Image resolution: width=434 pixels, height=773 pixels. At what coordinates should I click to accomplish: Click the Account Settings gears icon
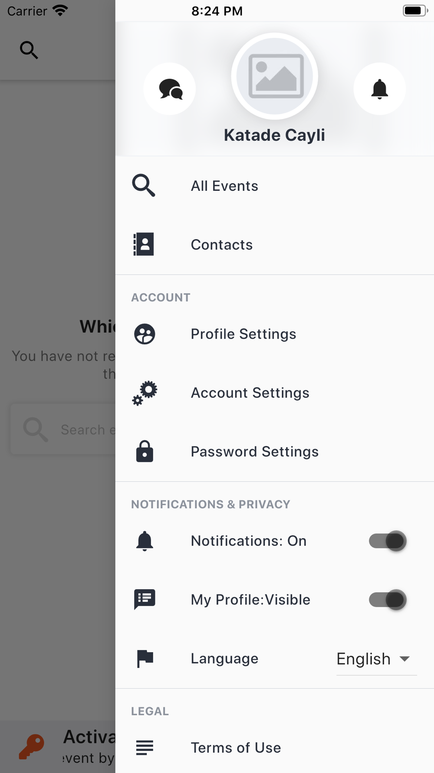pos(145,393)
